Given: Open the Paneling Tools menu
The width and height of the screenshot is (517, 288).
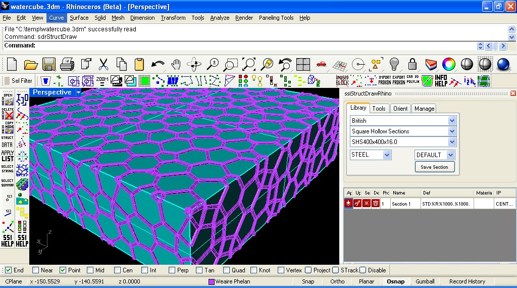Looking at the screenshot, I should click(x=276, y=18).
